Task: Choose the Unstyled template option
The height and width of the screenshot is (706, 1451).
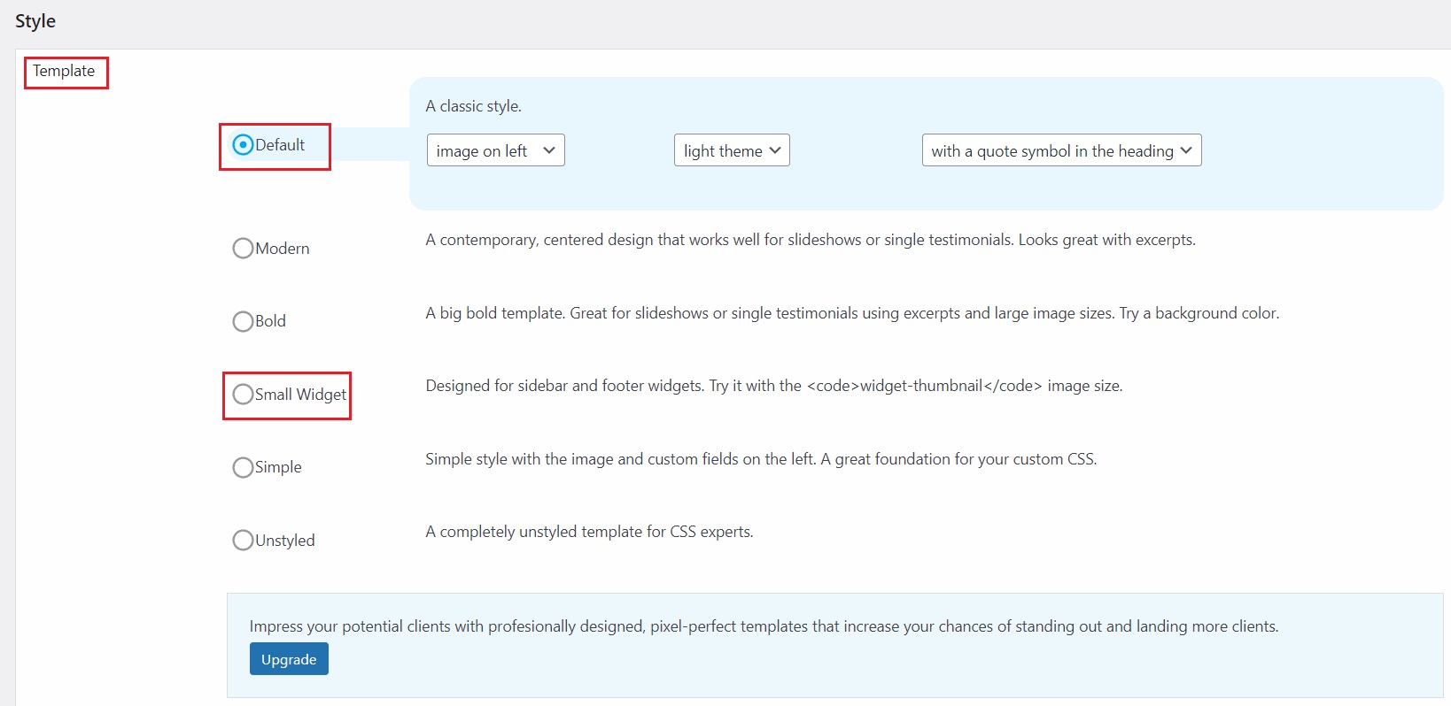Action: (x=243, y=540)
